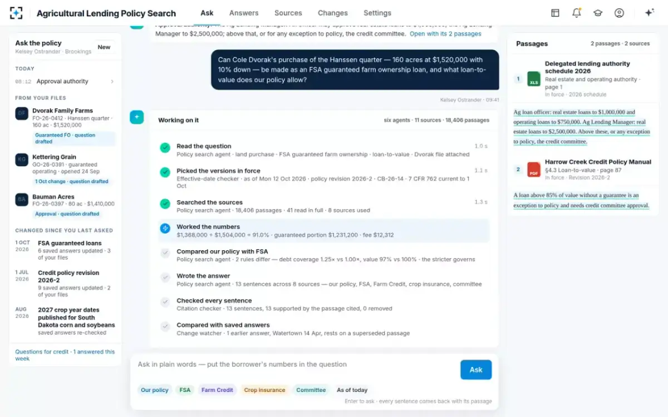Open the layout panel icon

coord(555,13)
